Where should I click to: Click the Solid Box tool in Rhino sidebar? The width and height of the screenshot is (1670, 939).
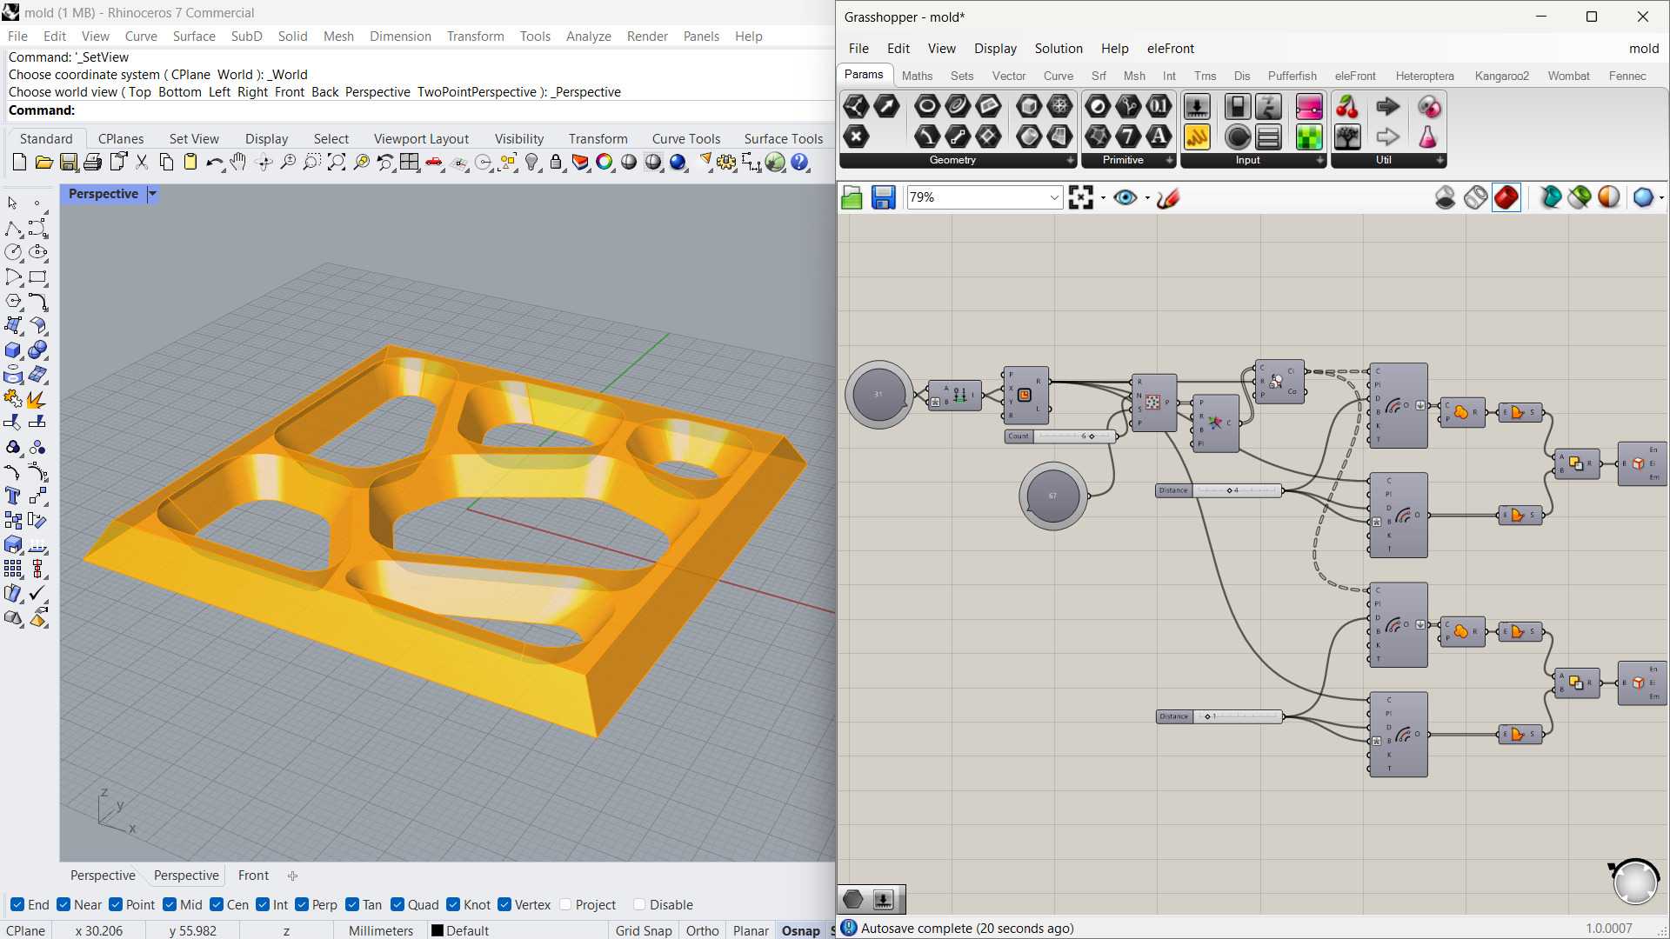tap(13, 350)
